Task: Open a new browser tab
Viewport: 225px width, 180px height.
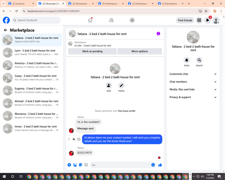Action: coord(189,4)
